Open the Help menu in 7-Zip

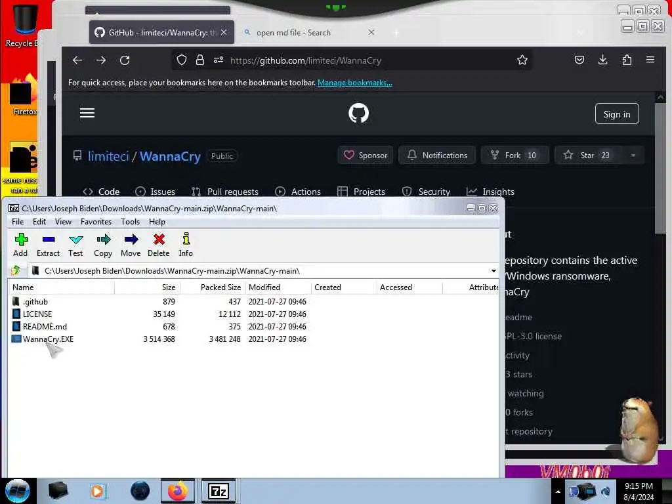[x=157, y=222]
